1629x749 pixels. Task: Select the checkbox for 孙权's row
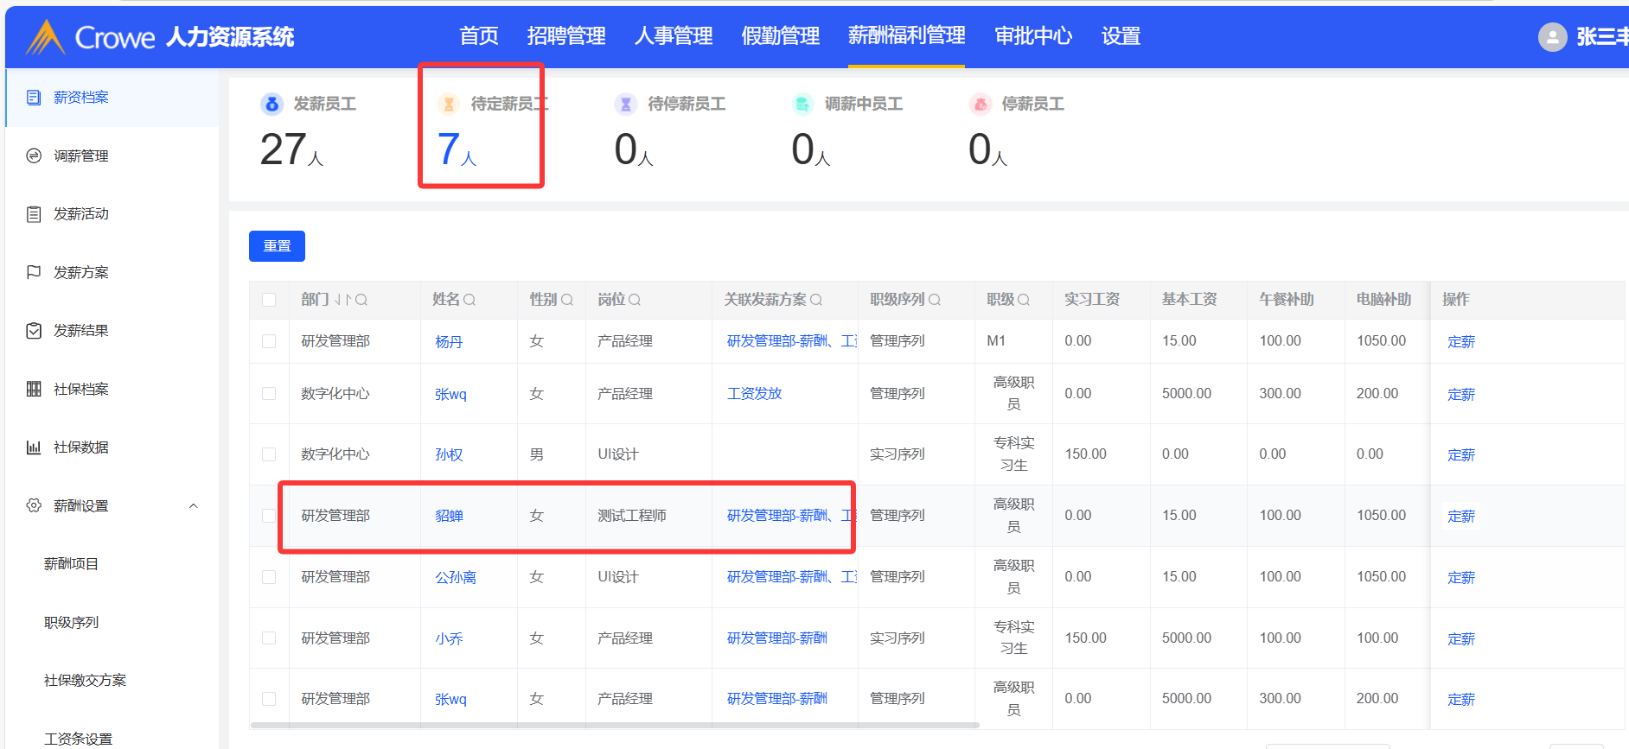click(269, 454)
